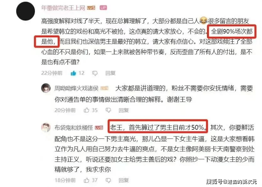Viewport: 262px width, 187px height.
Task: Click the LV6 badge of 布袋鬼和铁桶怪
Action: (99, 128)
